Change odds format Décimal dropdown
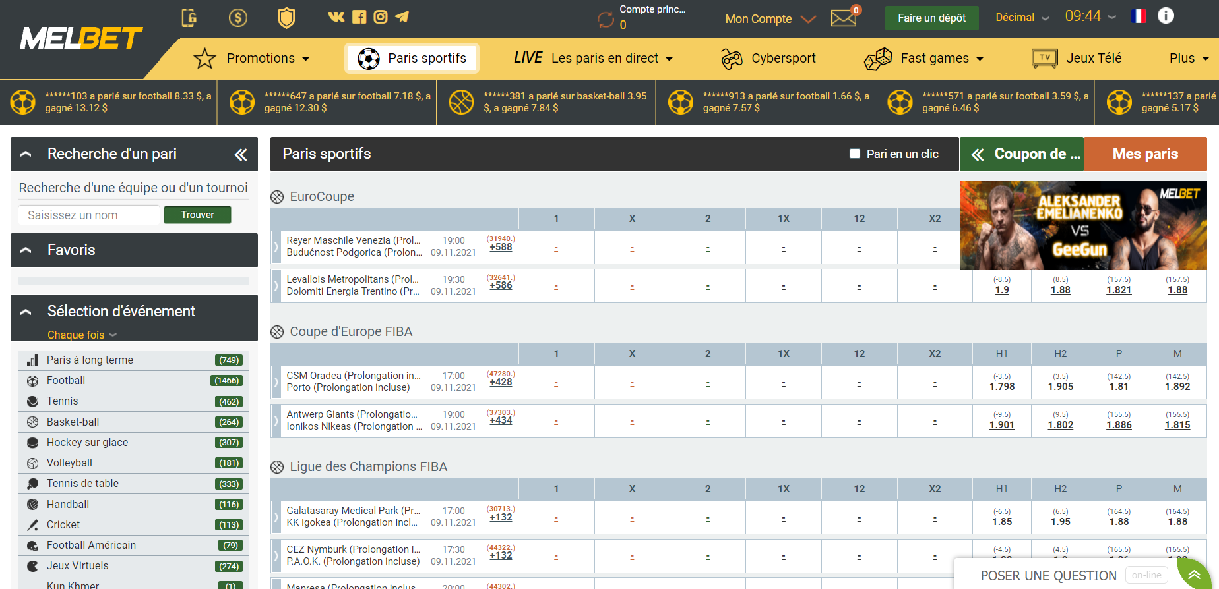1219x589 pixels. [1022, 18]
